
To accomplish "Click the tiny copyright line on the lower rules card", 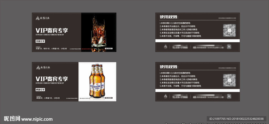I will click(x=227, y=68).
